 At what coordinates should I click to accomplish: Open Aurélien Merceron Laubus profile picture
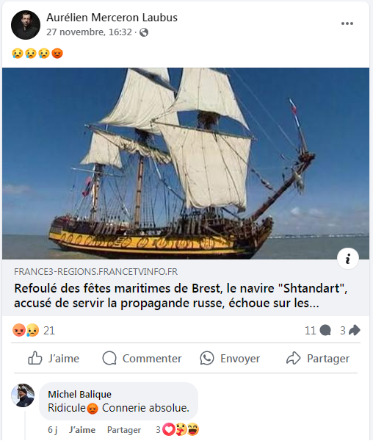(x=26, y=25)
